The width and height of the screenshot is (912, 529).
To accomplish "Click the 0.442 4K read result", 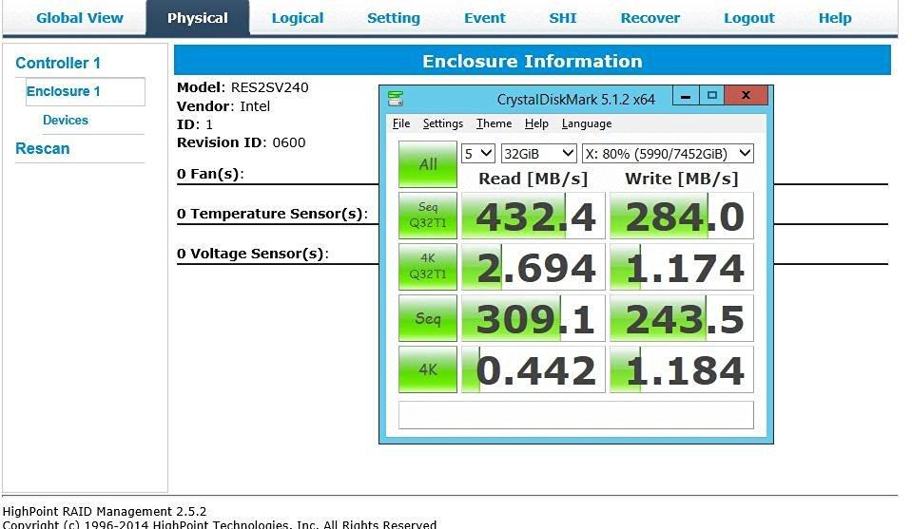I will [534, 369].
